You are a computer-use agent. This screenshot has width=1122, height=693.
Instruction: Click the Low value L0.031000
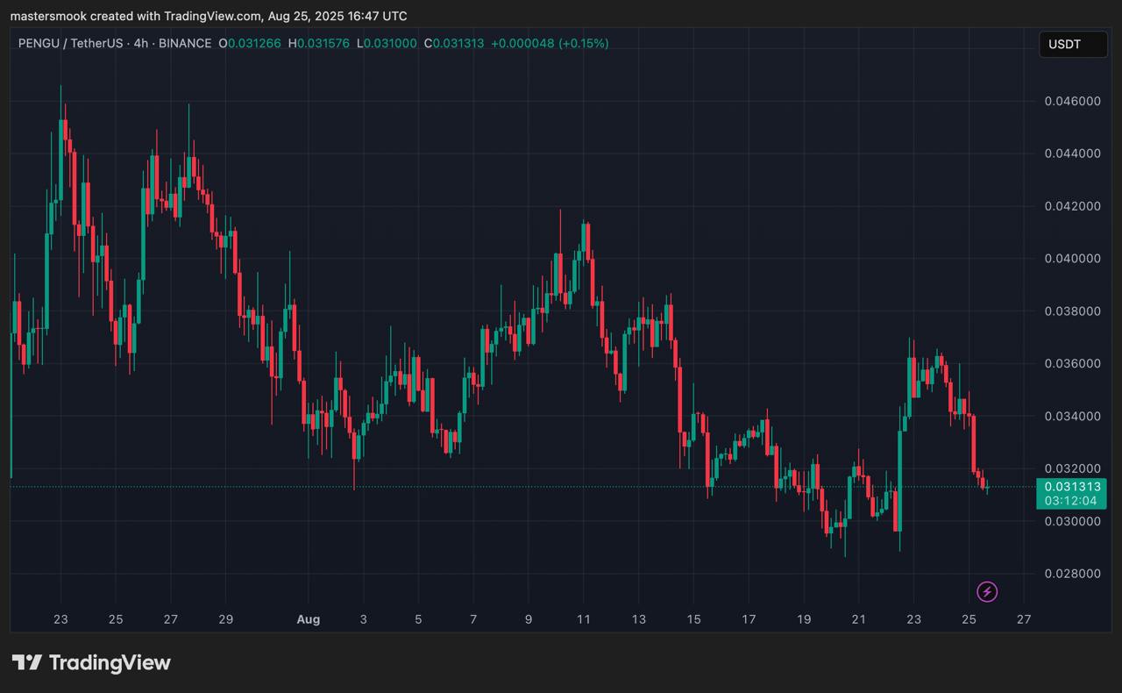(x=387, y=43)
